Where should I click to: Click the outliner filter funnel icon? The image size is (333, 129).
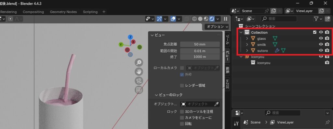[316, 19]
